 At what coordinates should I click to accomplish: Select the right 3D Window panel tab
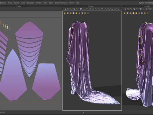coord(147,6)
